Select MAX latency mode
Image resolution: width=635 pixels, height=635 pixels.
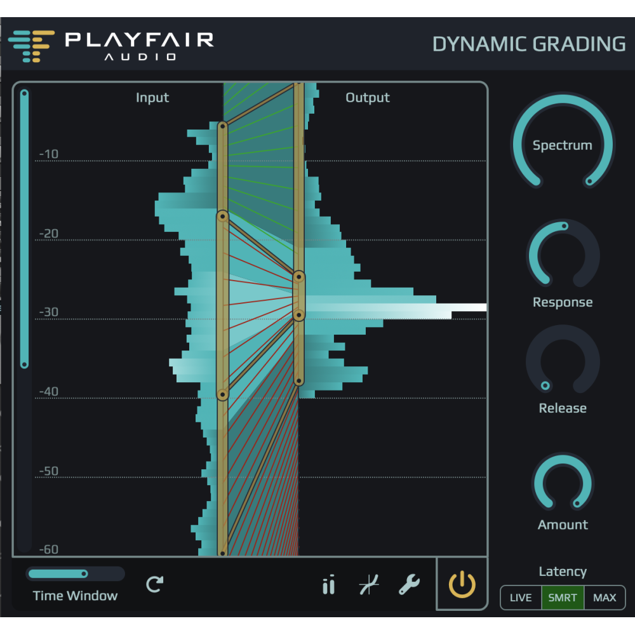[605, 598]
